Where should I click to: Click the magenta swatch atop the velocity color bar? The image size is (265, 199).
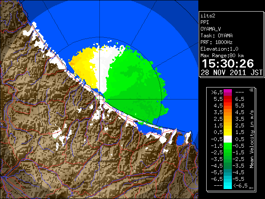tap(228, 91)
